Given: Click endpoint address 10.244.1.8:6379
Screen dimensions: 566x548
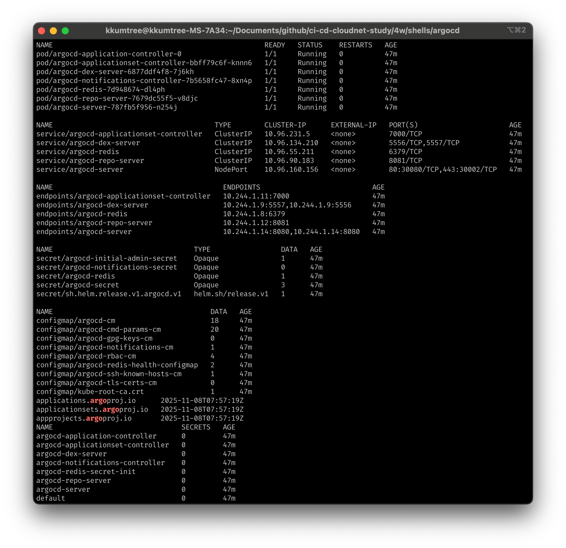Looking at the screenshot, I should point(254,214).
